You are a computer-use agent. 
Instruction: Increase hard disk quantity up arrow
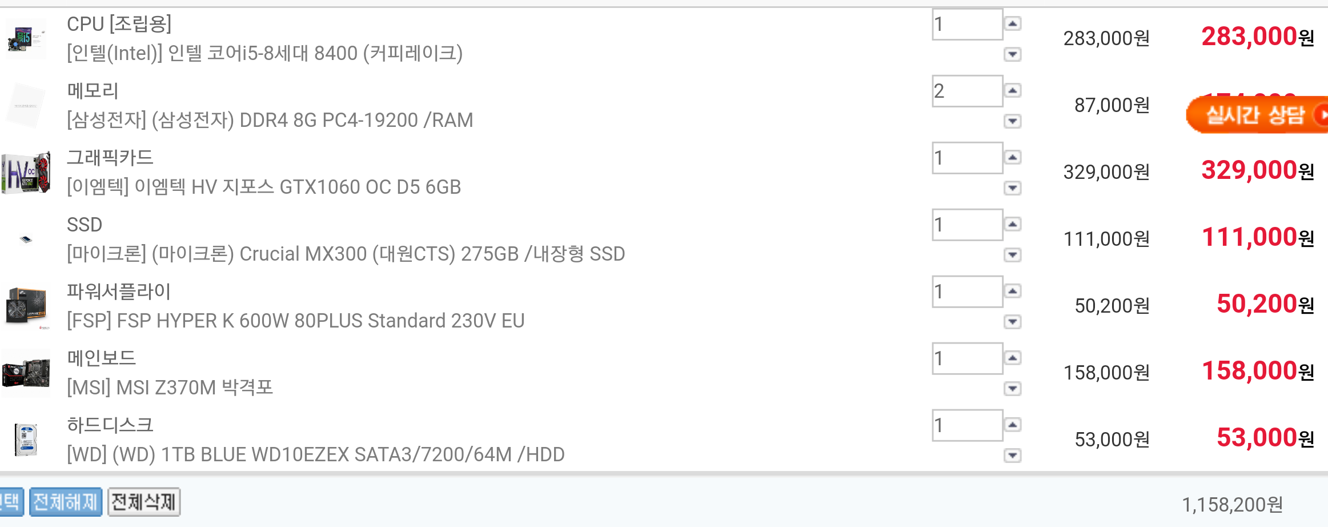(1012, 425)
